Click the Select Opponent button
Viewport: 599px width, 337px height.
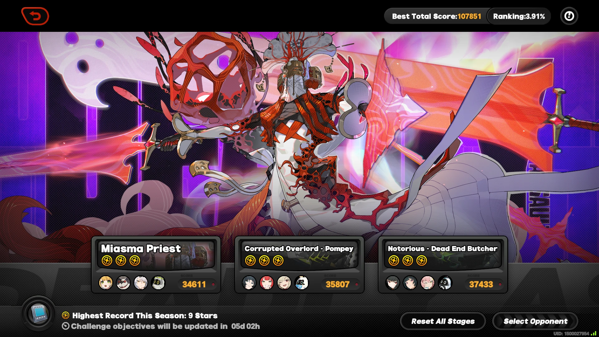(535, 321)
